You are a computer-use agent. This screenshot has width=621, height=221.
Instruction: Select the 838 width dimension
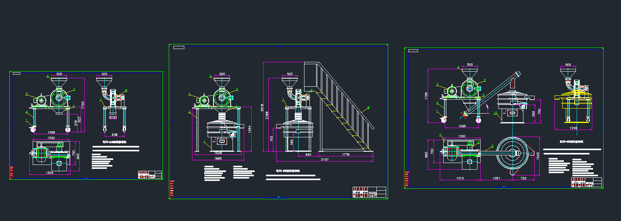[114, 135]
